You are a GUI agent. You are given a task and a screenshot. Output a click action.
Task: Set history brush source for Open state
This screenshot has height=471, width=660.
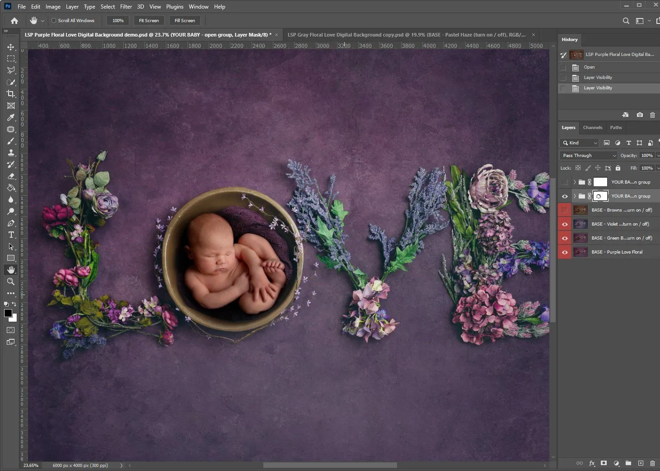point(563,67)
